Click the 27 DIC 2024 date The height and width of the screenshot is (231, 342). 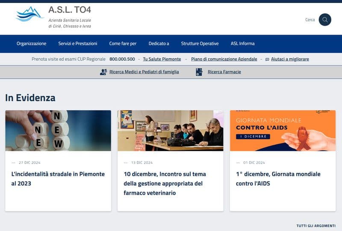tap(29, 163)
